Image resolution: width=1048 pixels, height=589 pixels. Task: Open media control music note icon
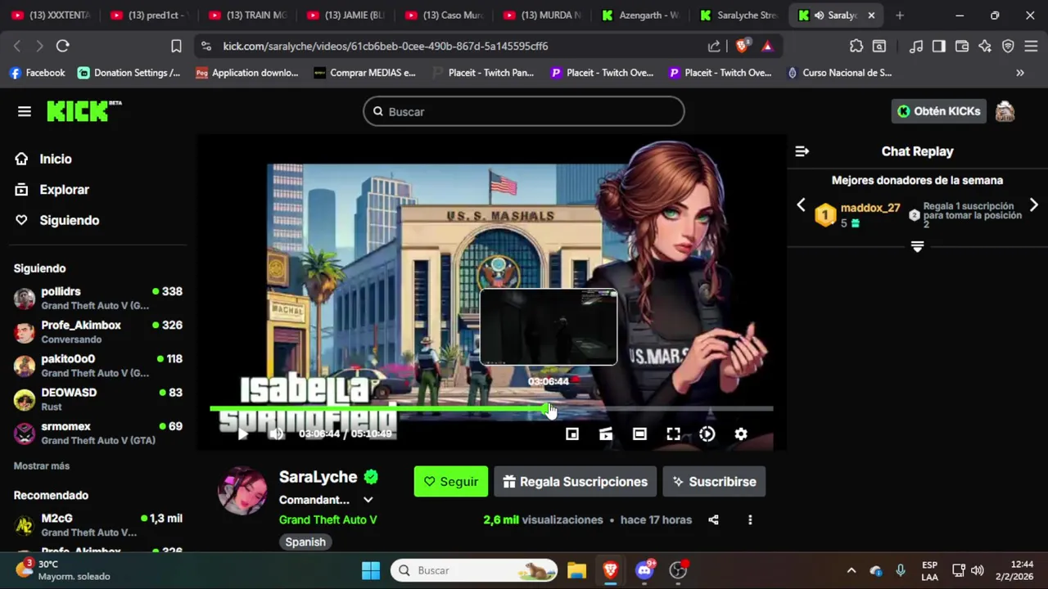(x=916, y=47)
